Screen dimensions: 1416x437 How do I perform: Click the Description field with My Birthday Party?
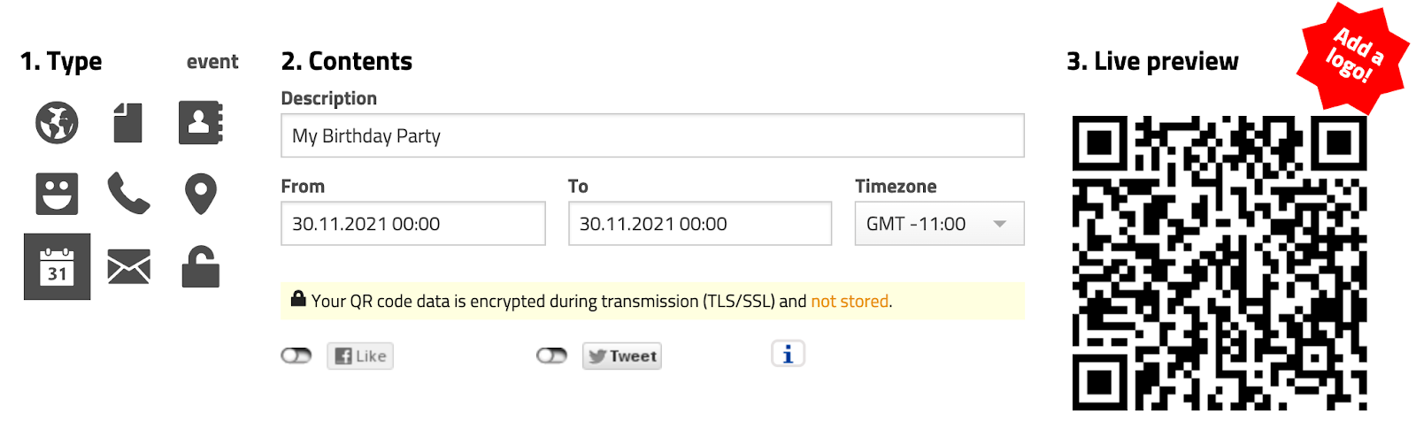tap(652, 135)
